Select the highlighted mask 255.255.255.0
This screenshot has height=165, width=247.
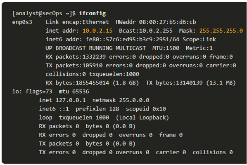221,31
